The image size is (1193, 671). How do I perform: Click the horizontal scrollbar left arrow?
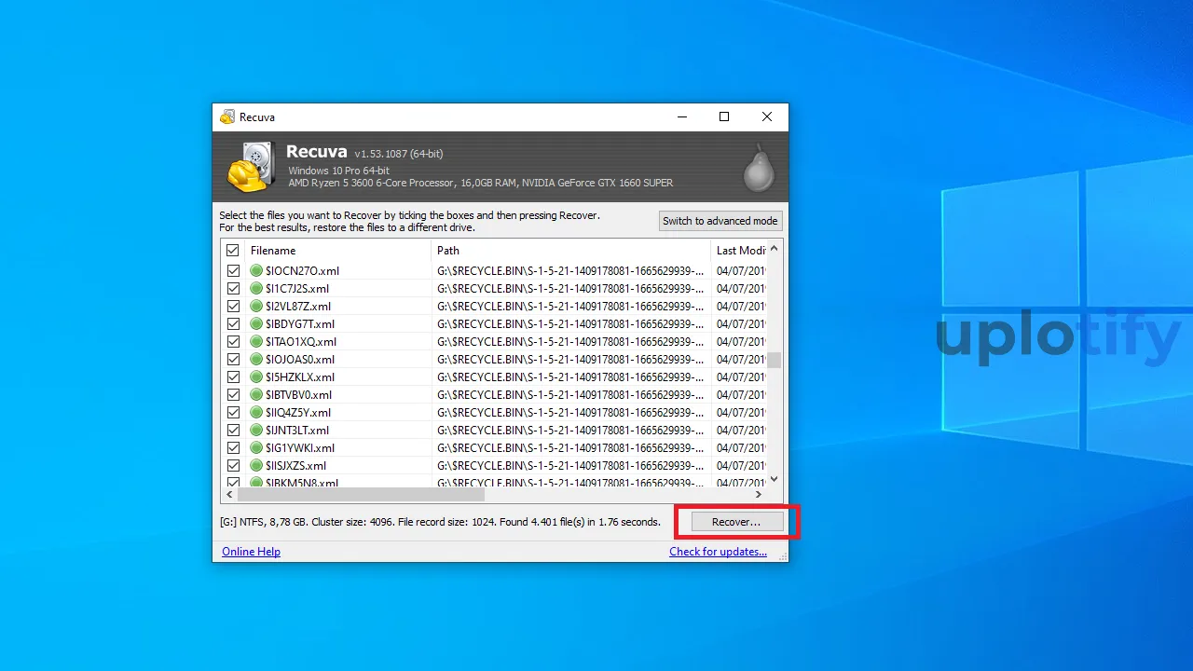tap(229, 495)
